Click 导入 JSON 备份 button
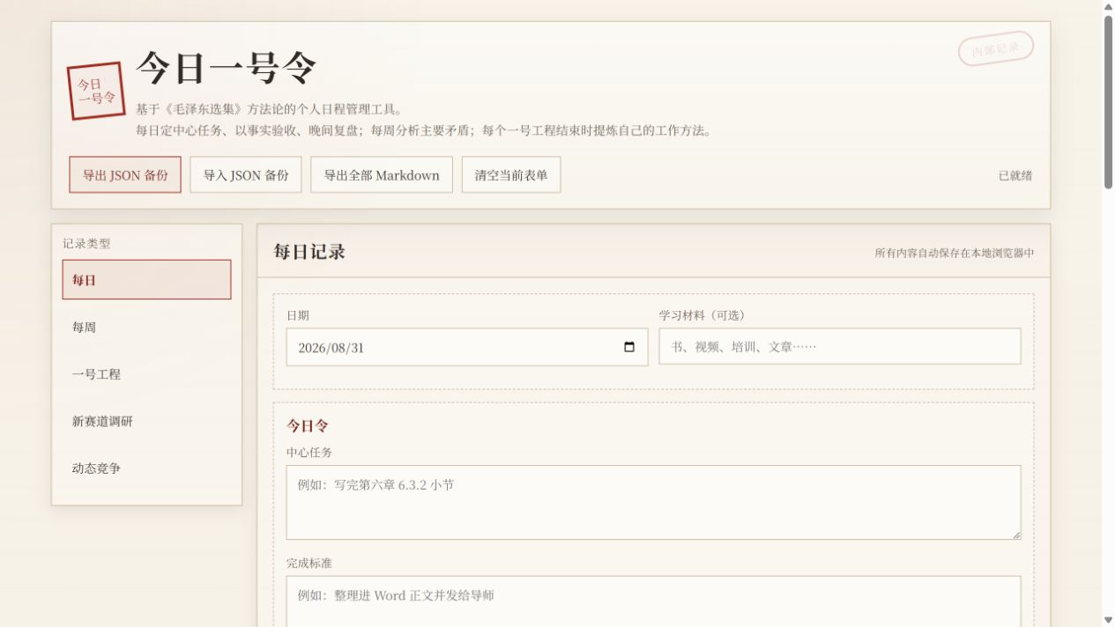The image size is (1115, 627). 246,174
